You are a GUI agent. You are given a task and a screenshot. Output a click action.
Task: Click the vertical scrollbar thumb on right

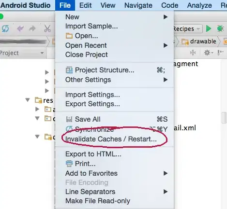(224, 118)
